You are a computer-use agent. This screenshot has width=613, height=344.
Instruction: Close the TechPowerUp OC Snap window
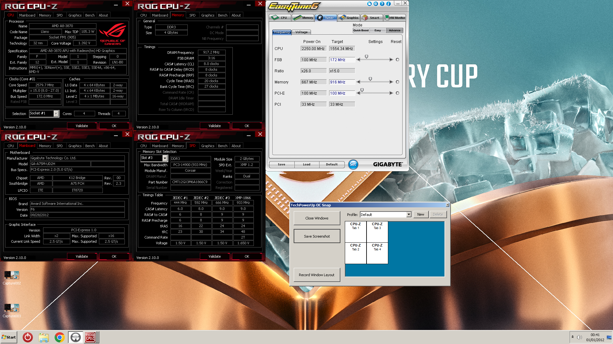pos(447,205)
